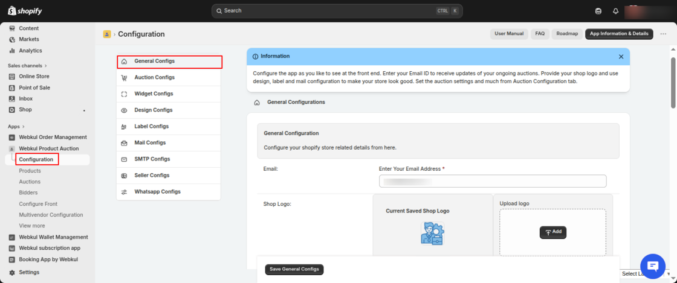This screenshot has height=283, width=677.
Task: Open Products under Product Auction
Action: (30, 171)
